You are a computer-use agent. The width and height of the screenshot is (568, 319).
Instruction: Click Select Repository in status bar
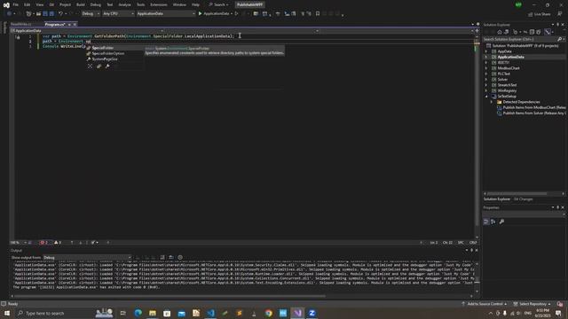click(x=532, y=304)
